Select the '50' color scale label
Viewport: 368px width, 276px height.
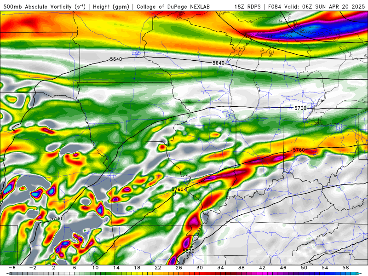tap(304, 268)
